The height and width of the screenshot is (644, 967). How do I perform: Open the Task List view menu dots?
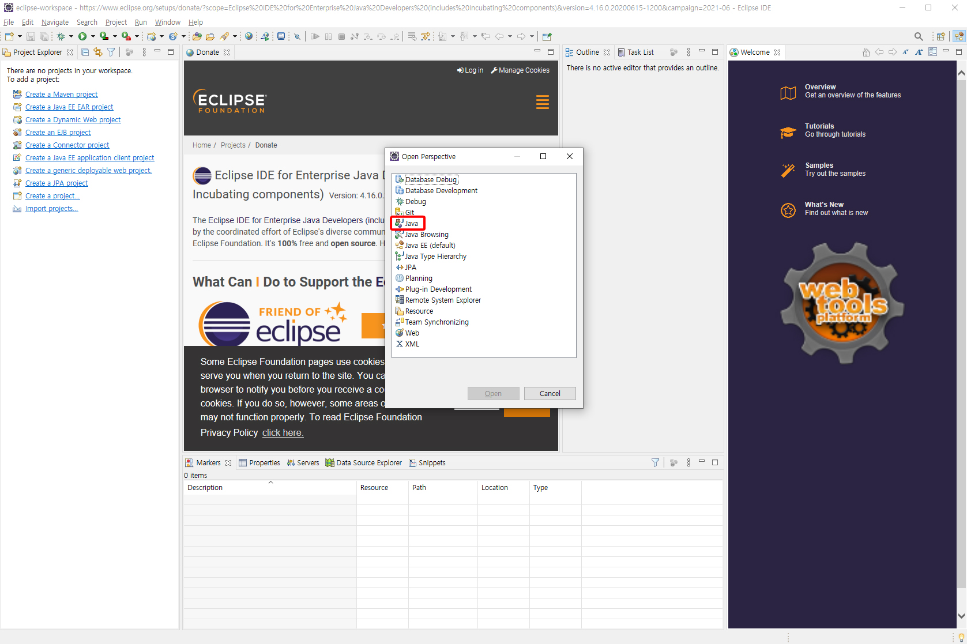pyautogui.click(x=688, y=52)
